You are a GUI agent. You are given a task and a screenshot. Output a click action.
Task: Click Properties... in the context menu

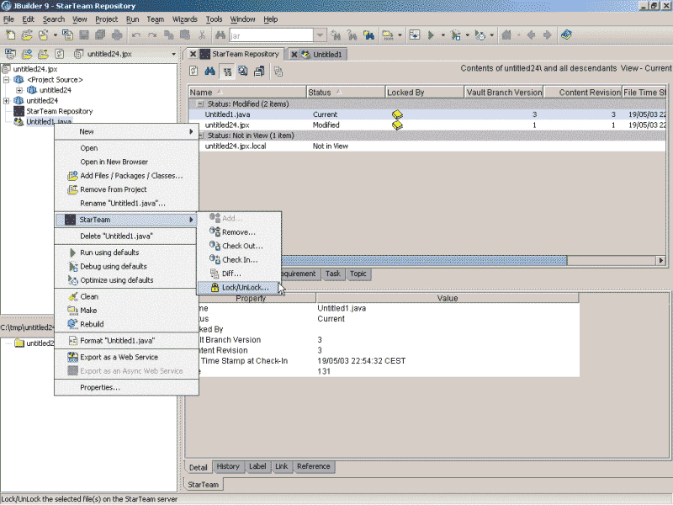99,387
